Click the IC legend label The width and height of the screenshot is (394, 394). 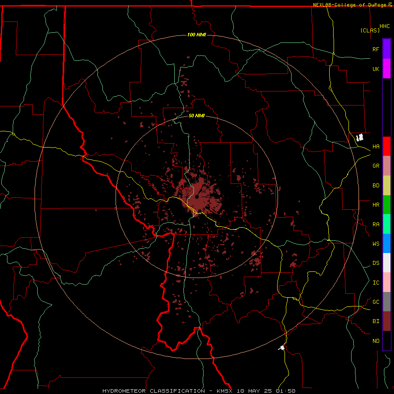point(376,282)
